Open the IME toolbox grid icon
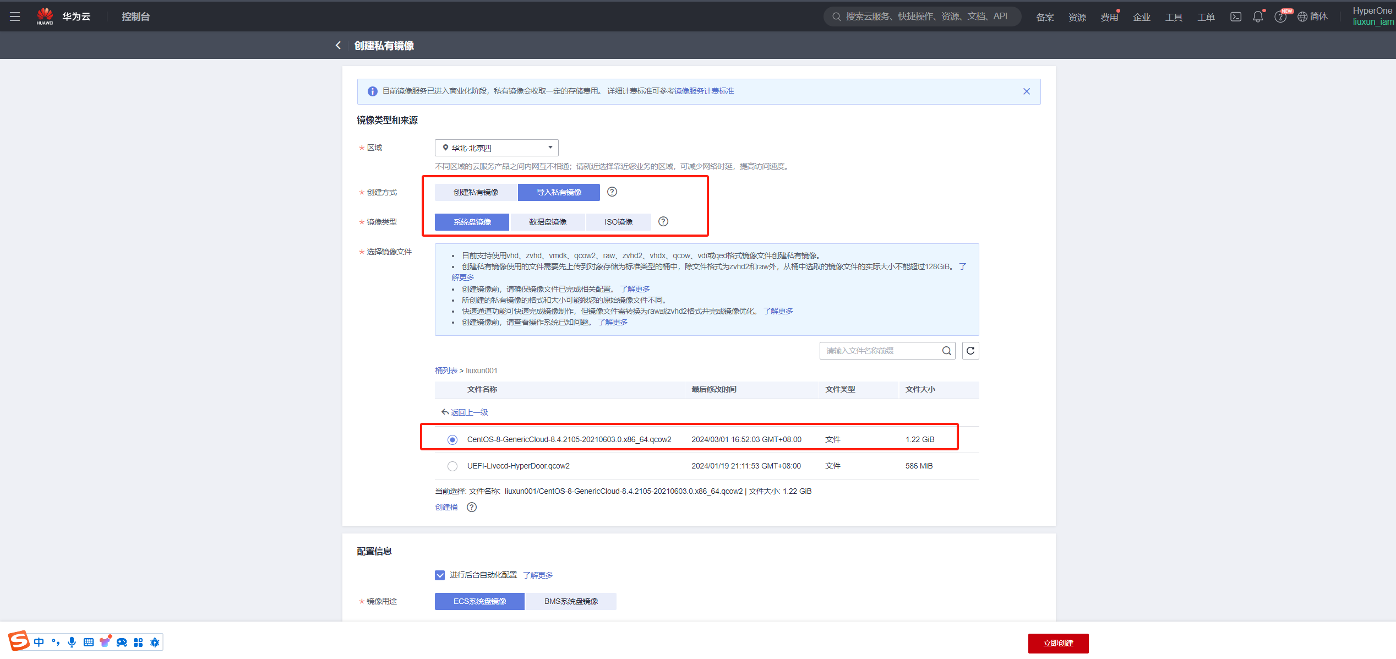 (x=138, y=642)
